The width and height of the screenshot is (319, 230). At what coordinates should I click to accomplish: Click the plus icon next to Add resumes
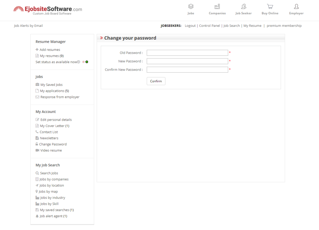coord(37,49)
